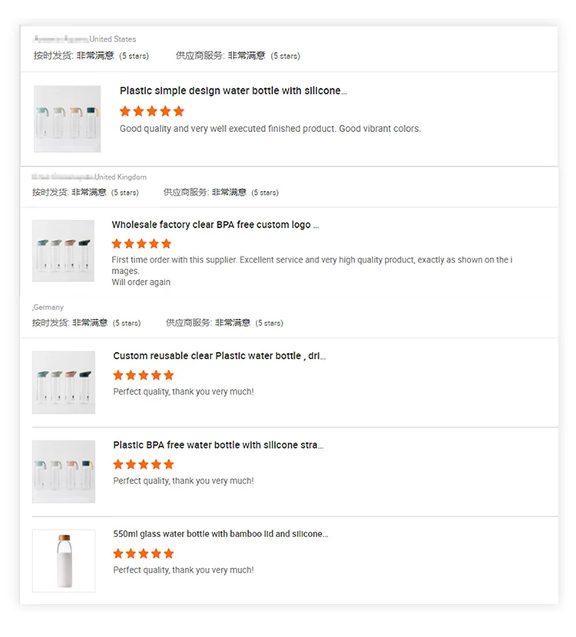Screen dimensions: 576x637
Task: Go to "550ml glass water bottle with bamboo lid" listing
Action: [220, 534]
